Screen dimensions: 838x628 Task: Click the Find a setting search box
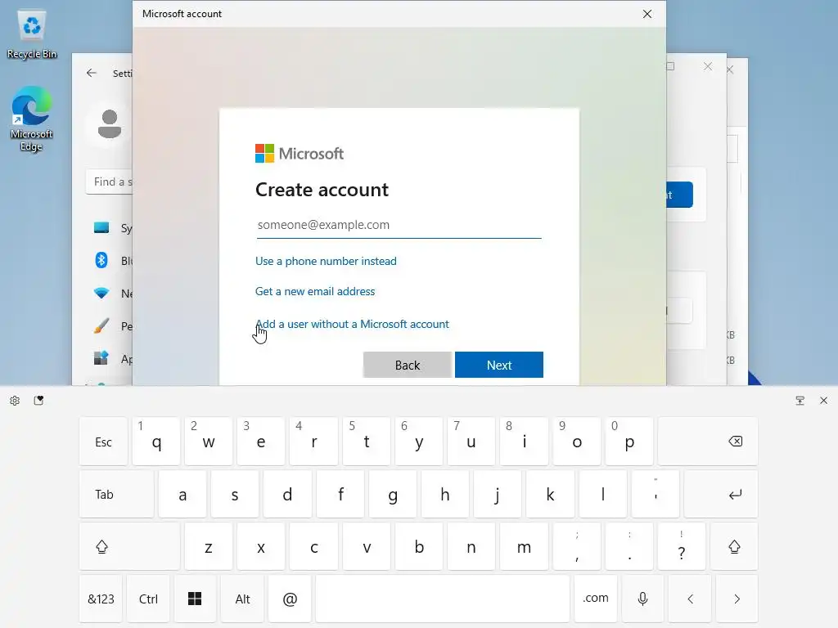click(109, 182)
